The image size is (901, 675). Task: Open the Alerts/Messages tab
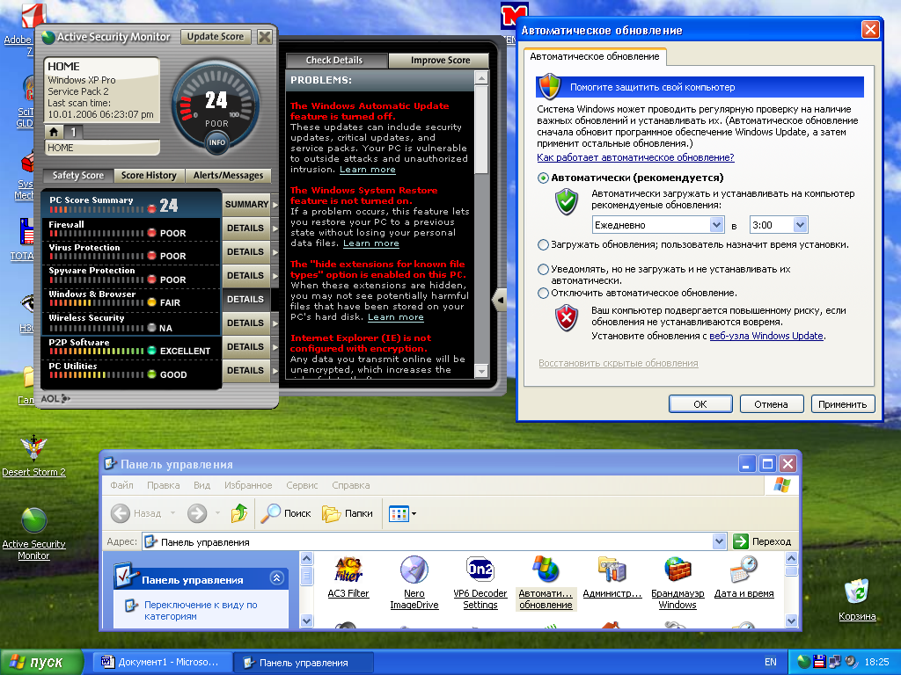click(x=228, y=175)
